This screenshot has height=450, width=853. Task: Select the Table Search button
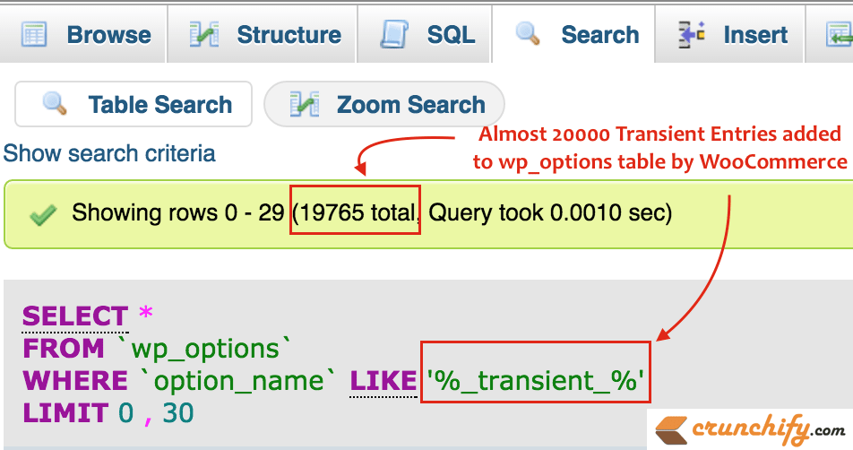point(134,104)
